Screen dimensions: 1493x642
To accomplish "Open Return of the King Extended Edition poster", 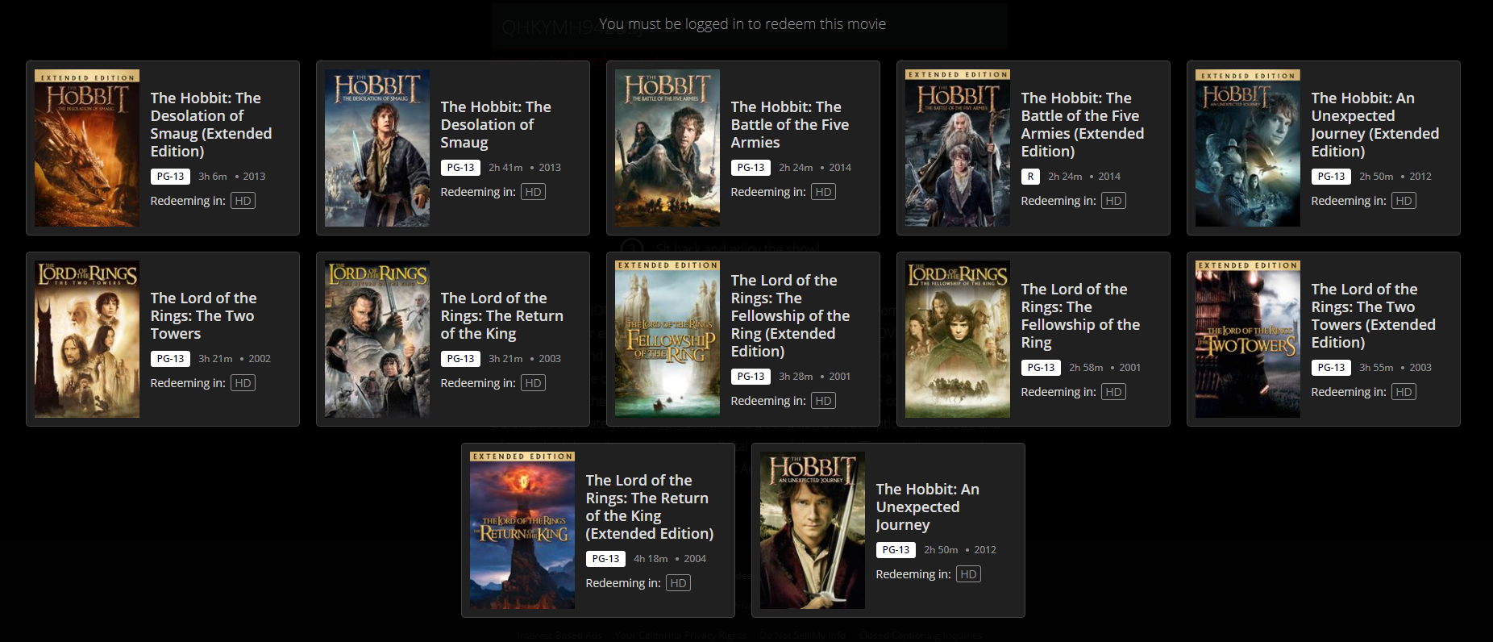I will click(x=522, y=530).
